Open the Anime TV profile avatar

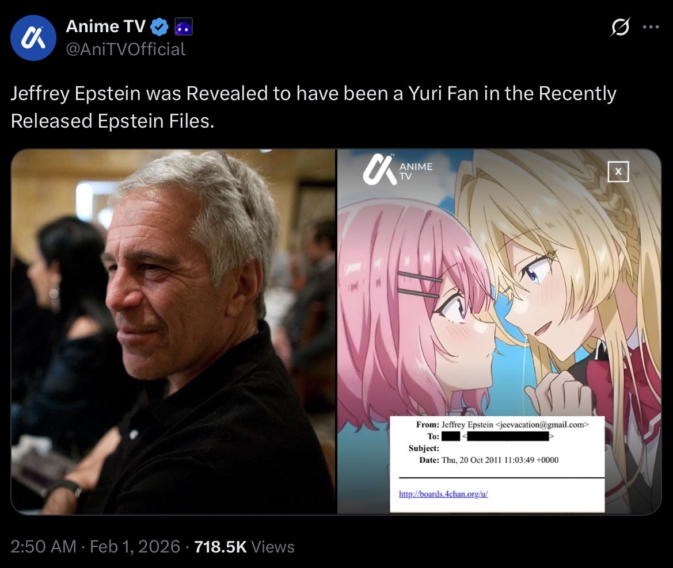tap(33, 38)
